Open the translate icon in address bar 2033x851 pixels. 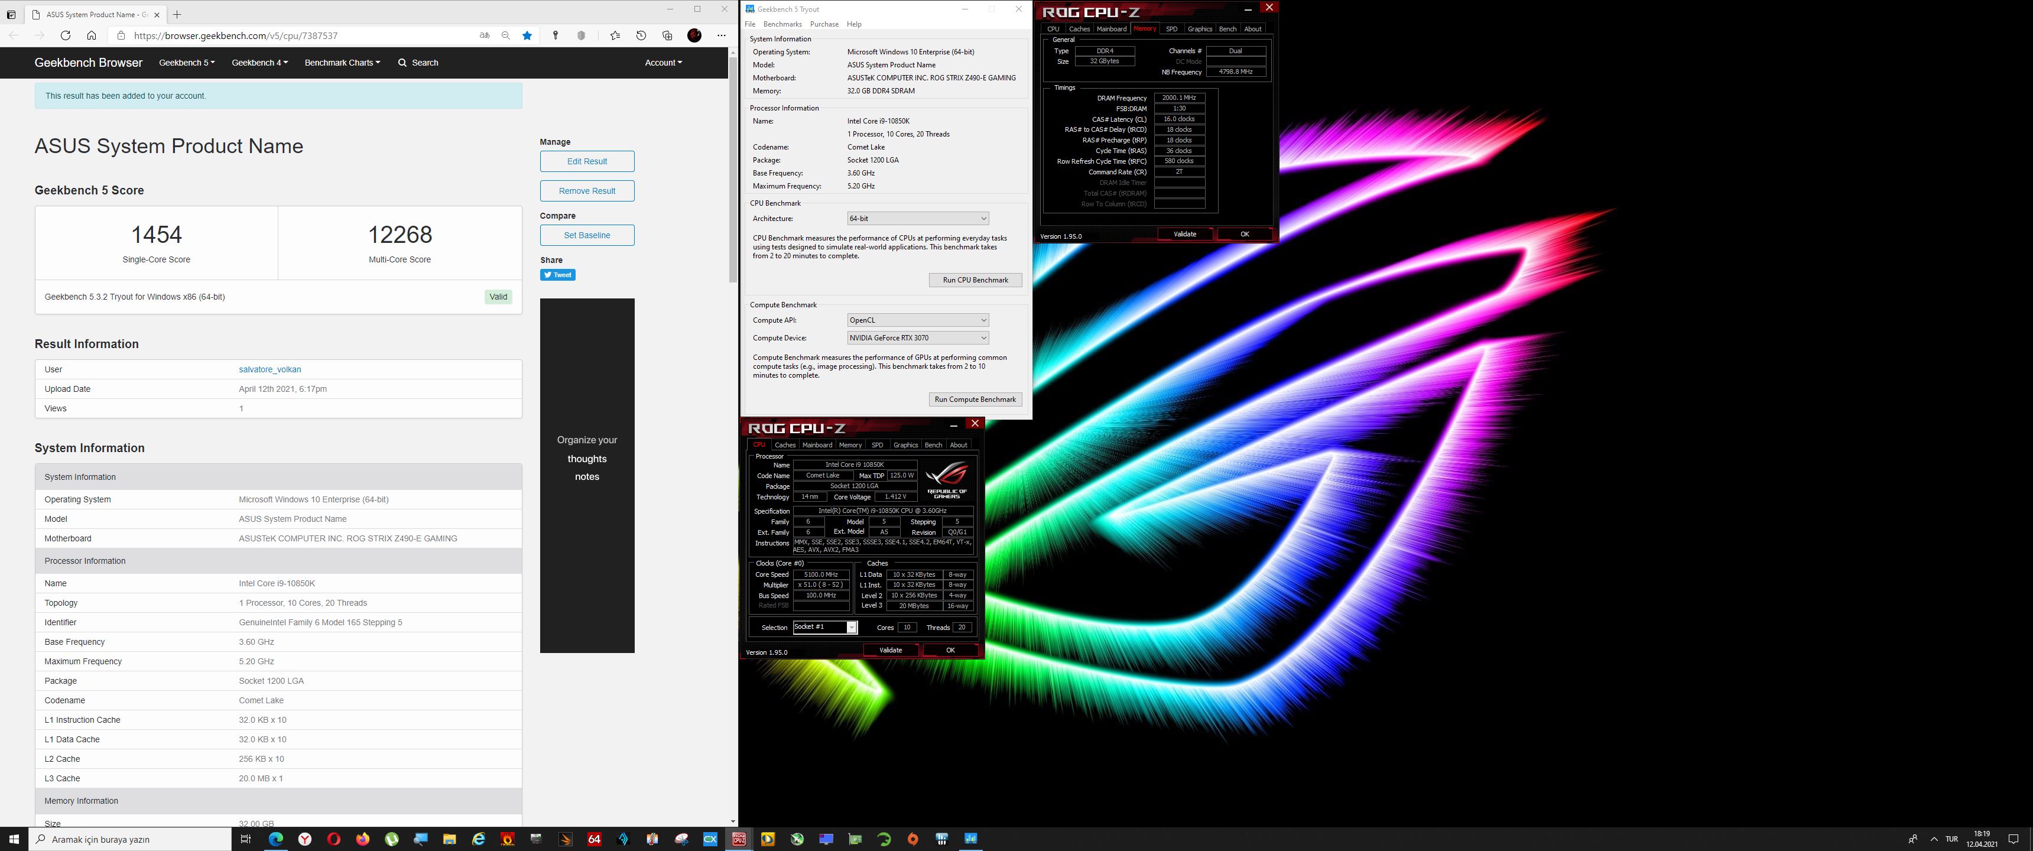point(485,35)
